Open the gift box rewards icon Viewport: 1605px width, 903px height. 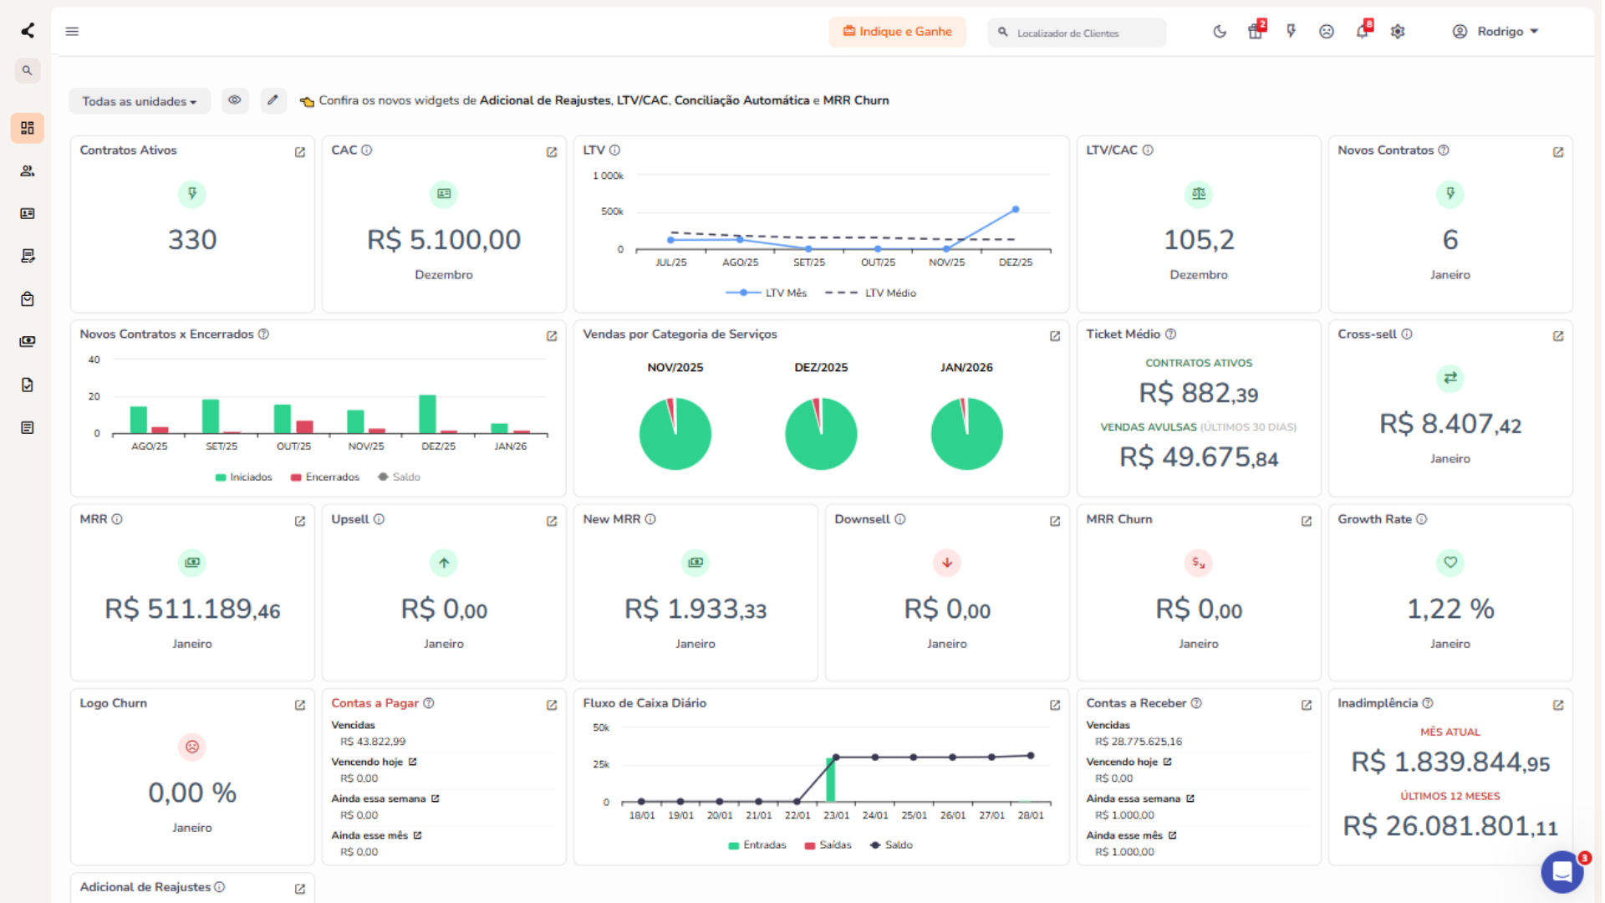pos(1256,32)
